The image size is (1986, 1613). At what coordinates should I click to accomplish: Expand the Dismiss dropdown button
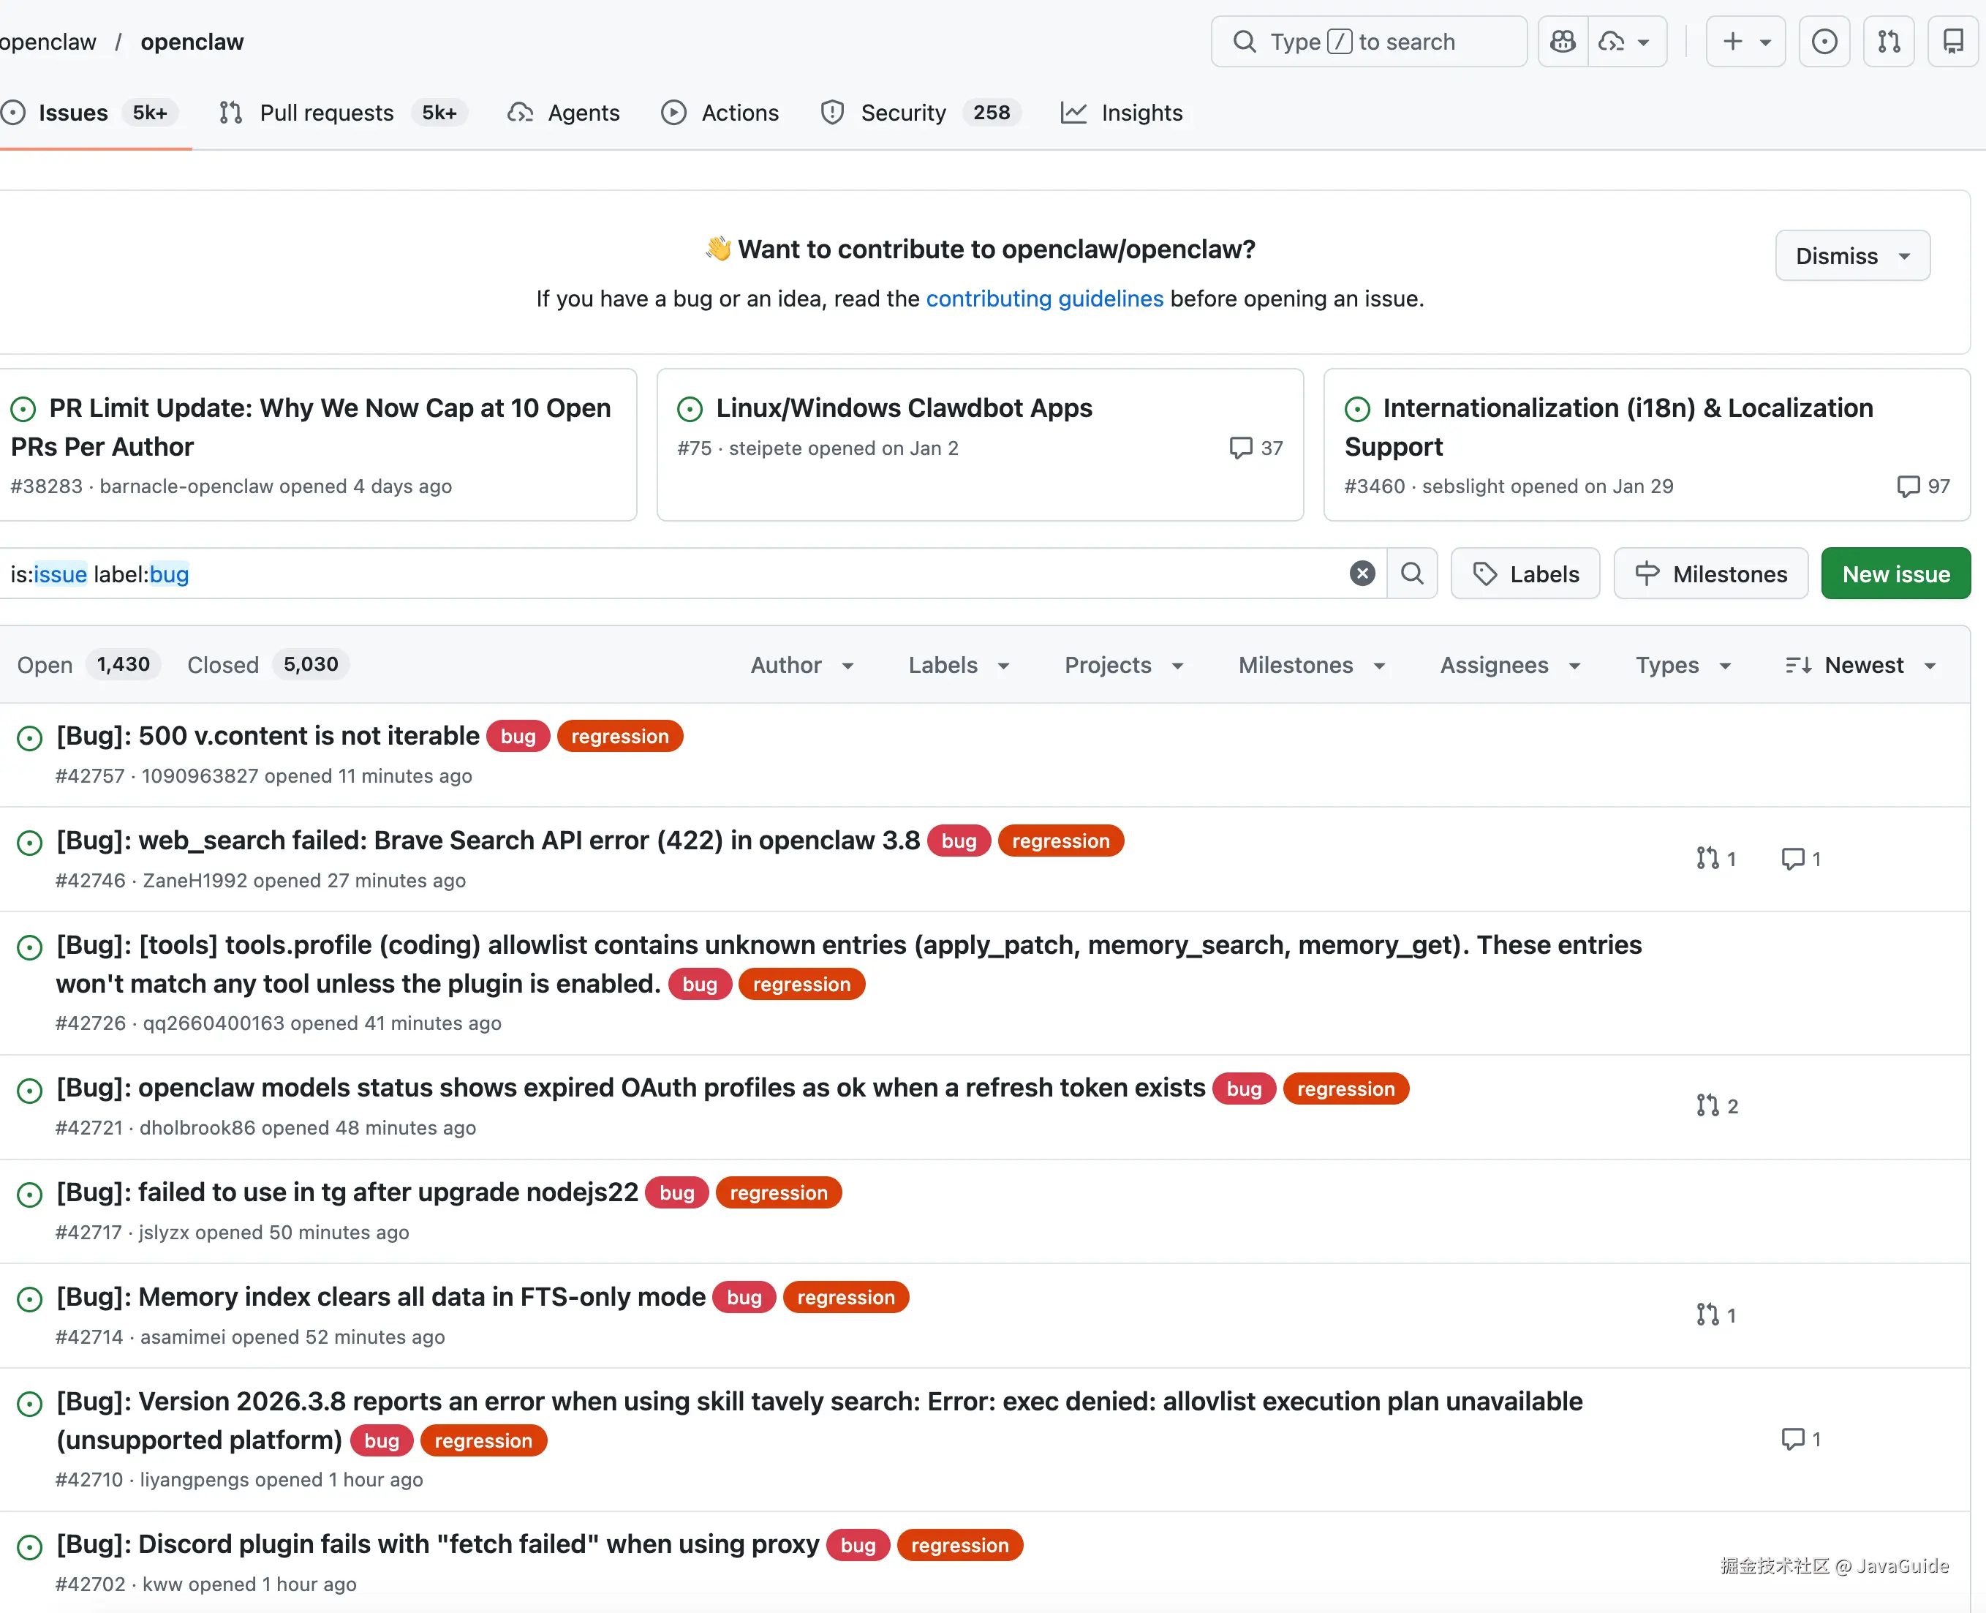pos(1852,255)
